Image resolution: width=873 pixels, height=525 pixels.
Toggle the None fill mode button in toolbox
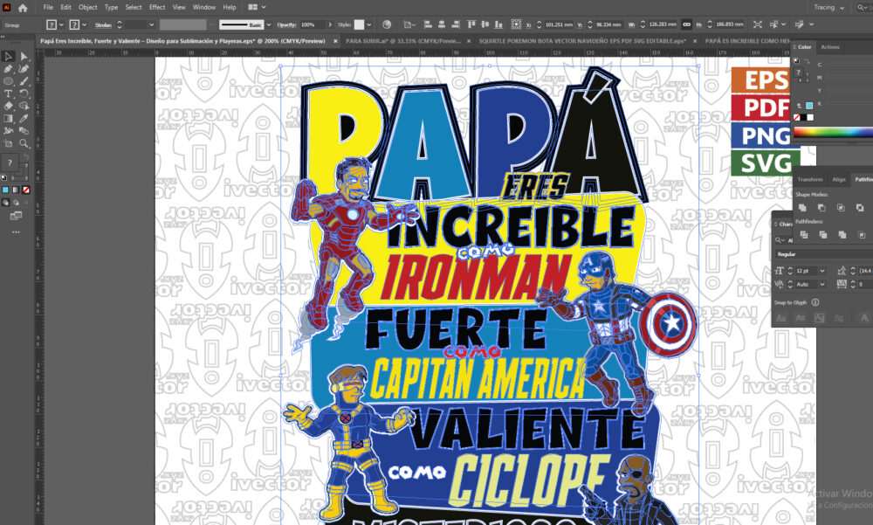(25, 190)
